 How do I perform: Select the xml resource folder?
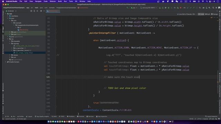(x=13, y=58)
